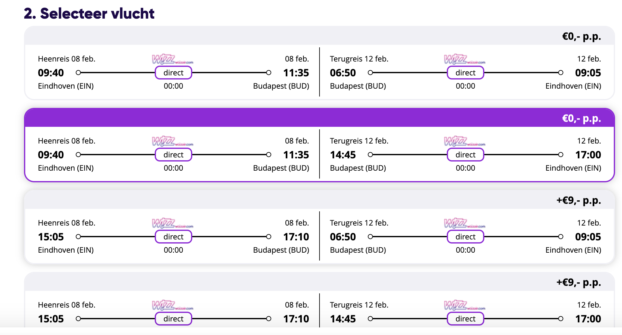Viewport: 622px width, 335px height.
Task: Click the 'direct' badge on the bottom card's return flight
Action: (x=465, y=319)
